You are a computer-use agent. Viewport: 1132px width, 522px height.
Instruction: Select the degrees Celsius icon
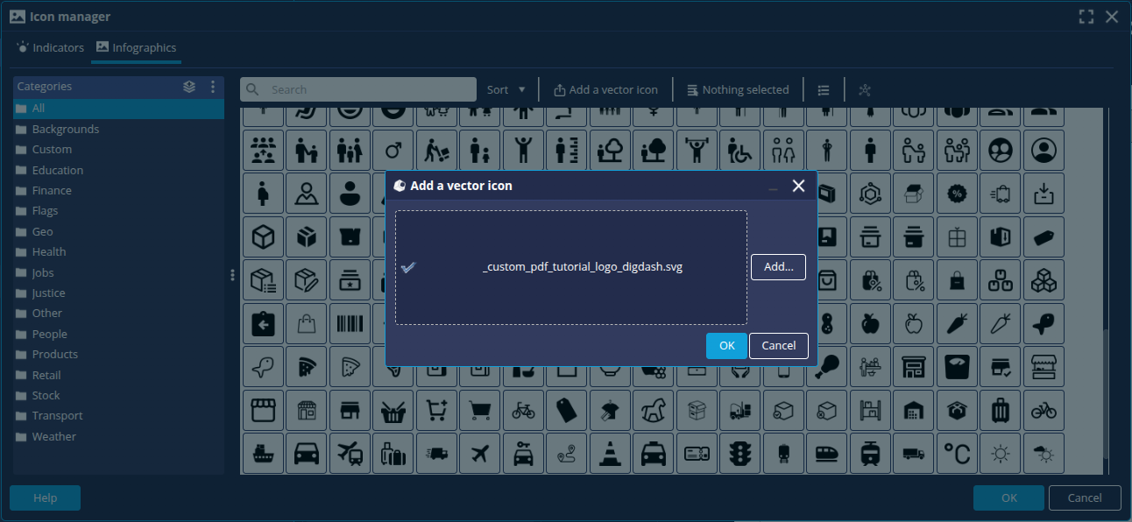click(956, 455)
